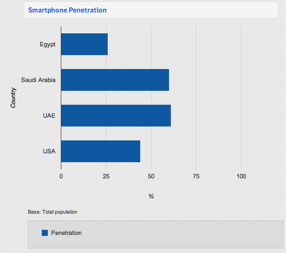
Task: Click the 75 tick label
Action: 196,177
